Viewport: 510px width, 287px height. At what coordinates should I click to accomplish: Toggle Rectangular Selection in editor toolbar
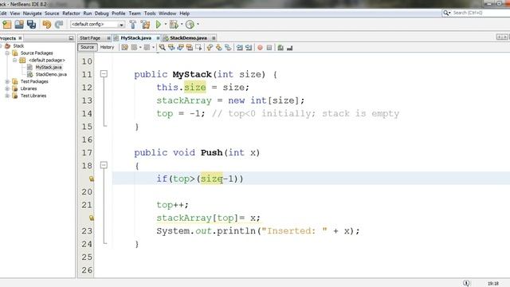click(198, 48)
